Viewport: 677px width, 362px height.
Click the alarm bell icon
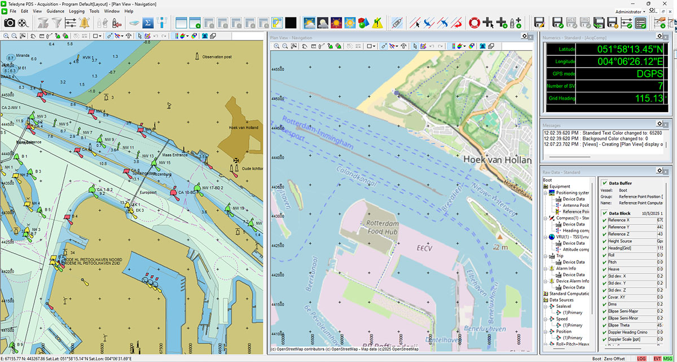[85, 23]
